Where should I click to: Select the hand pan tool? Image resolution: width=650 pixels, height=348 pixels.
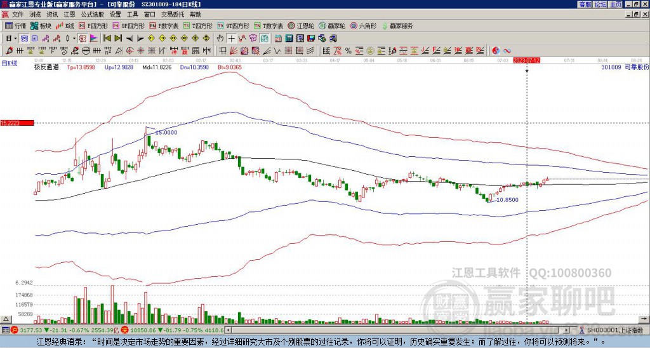coord(220,39)
